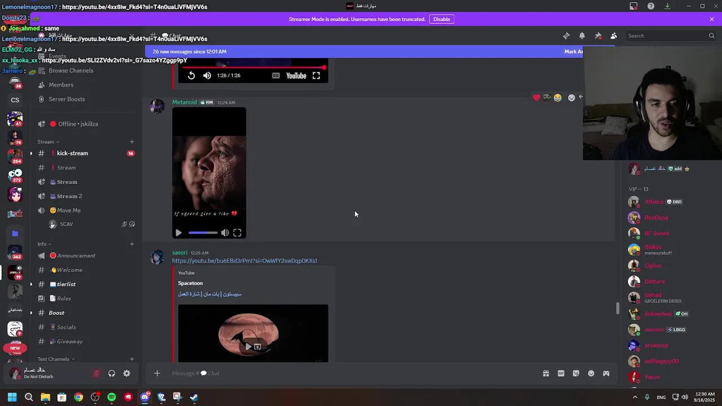Play Metanoid's attached video
This screenshot has width=722, height=406.
point(179,233)
